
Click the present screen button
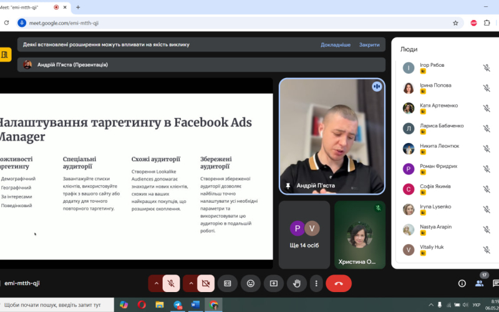[274, 283]
